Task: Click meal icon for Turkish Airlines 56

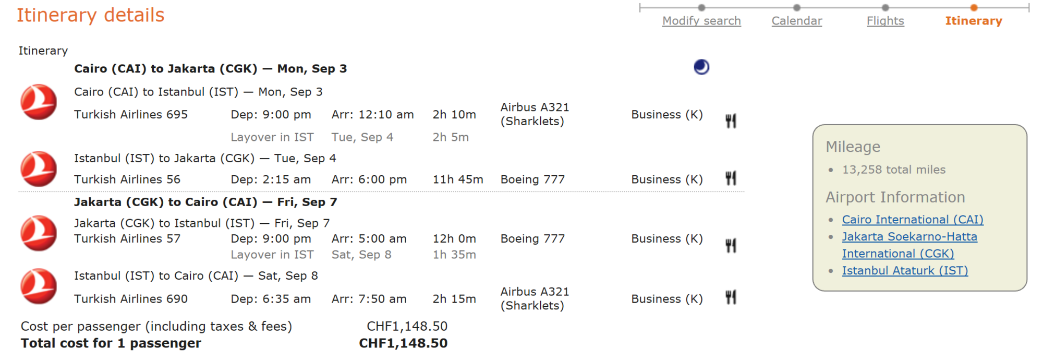Action: (x=731, y=178)
